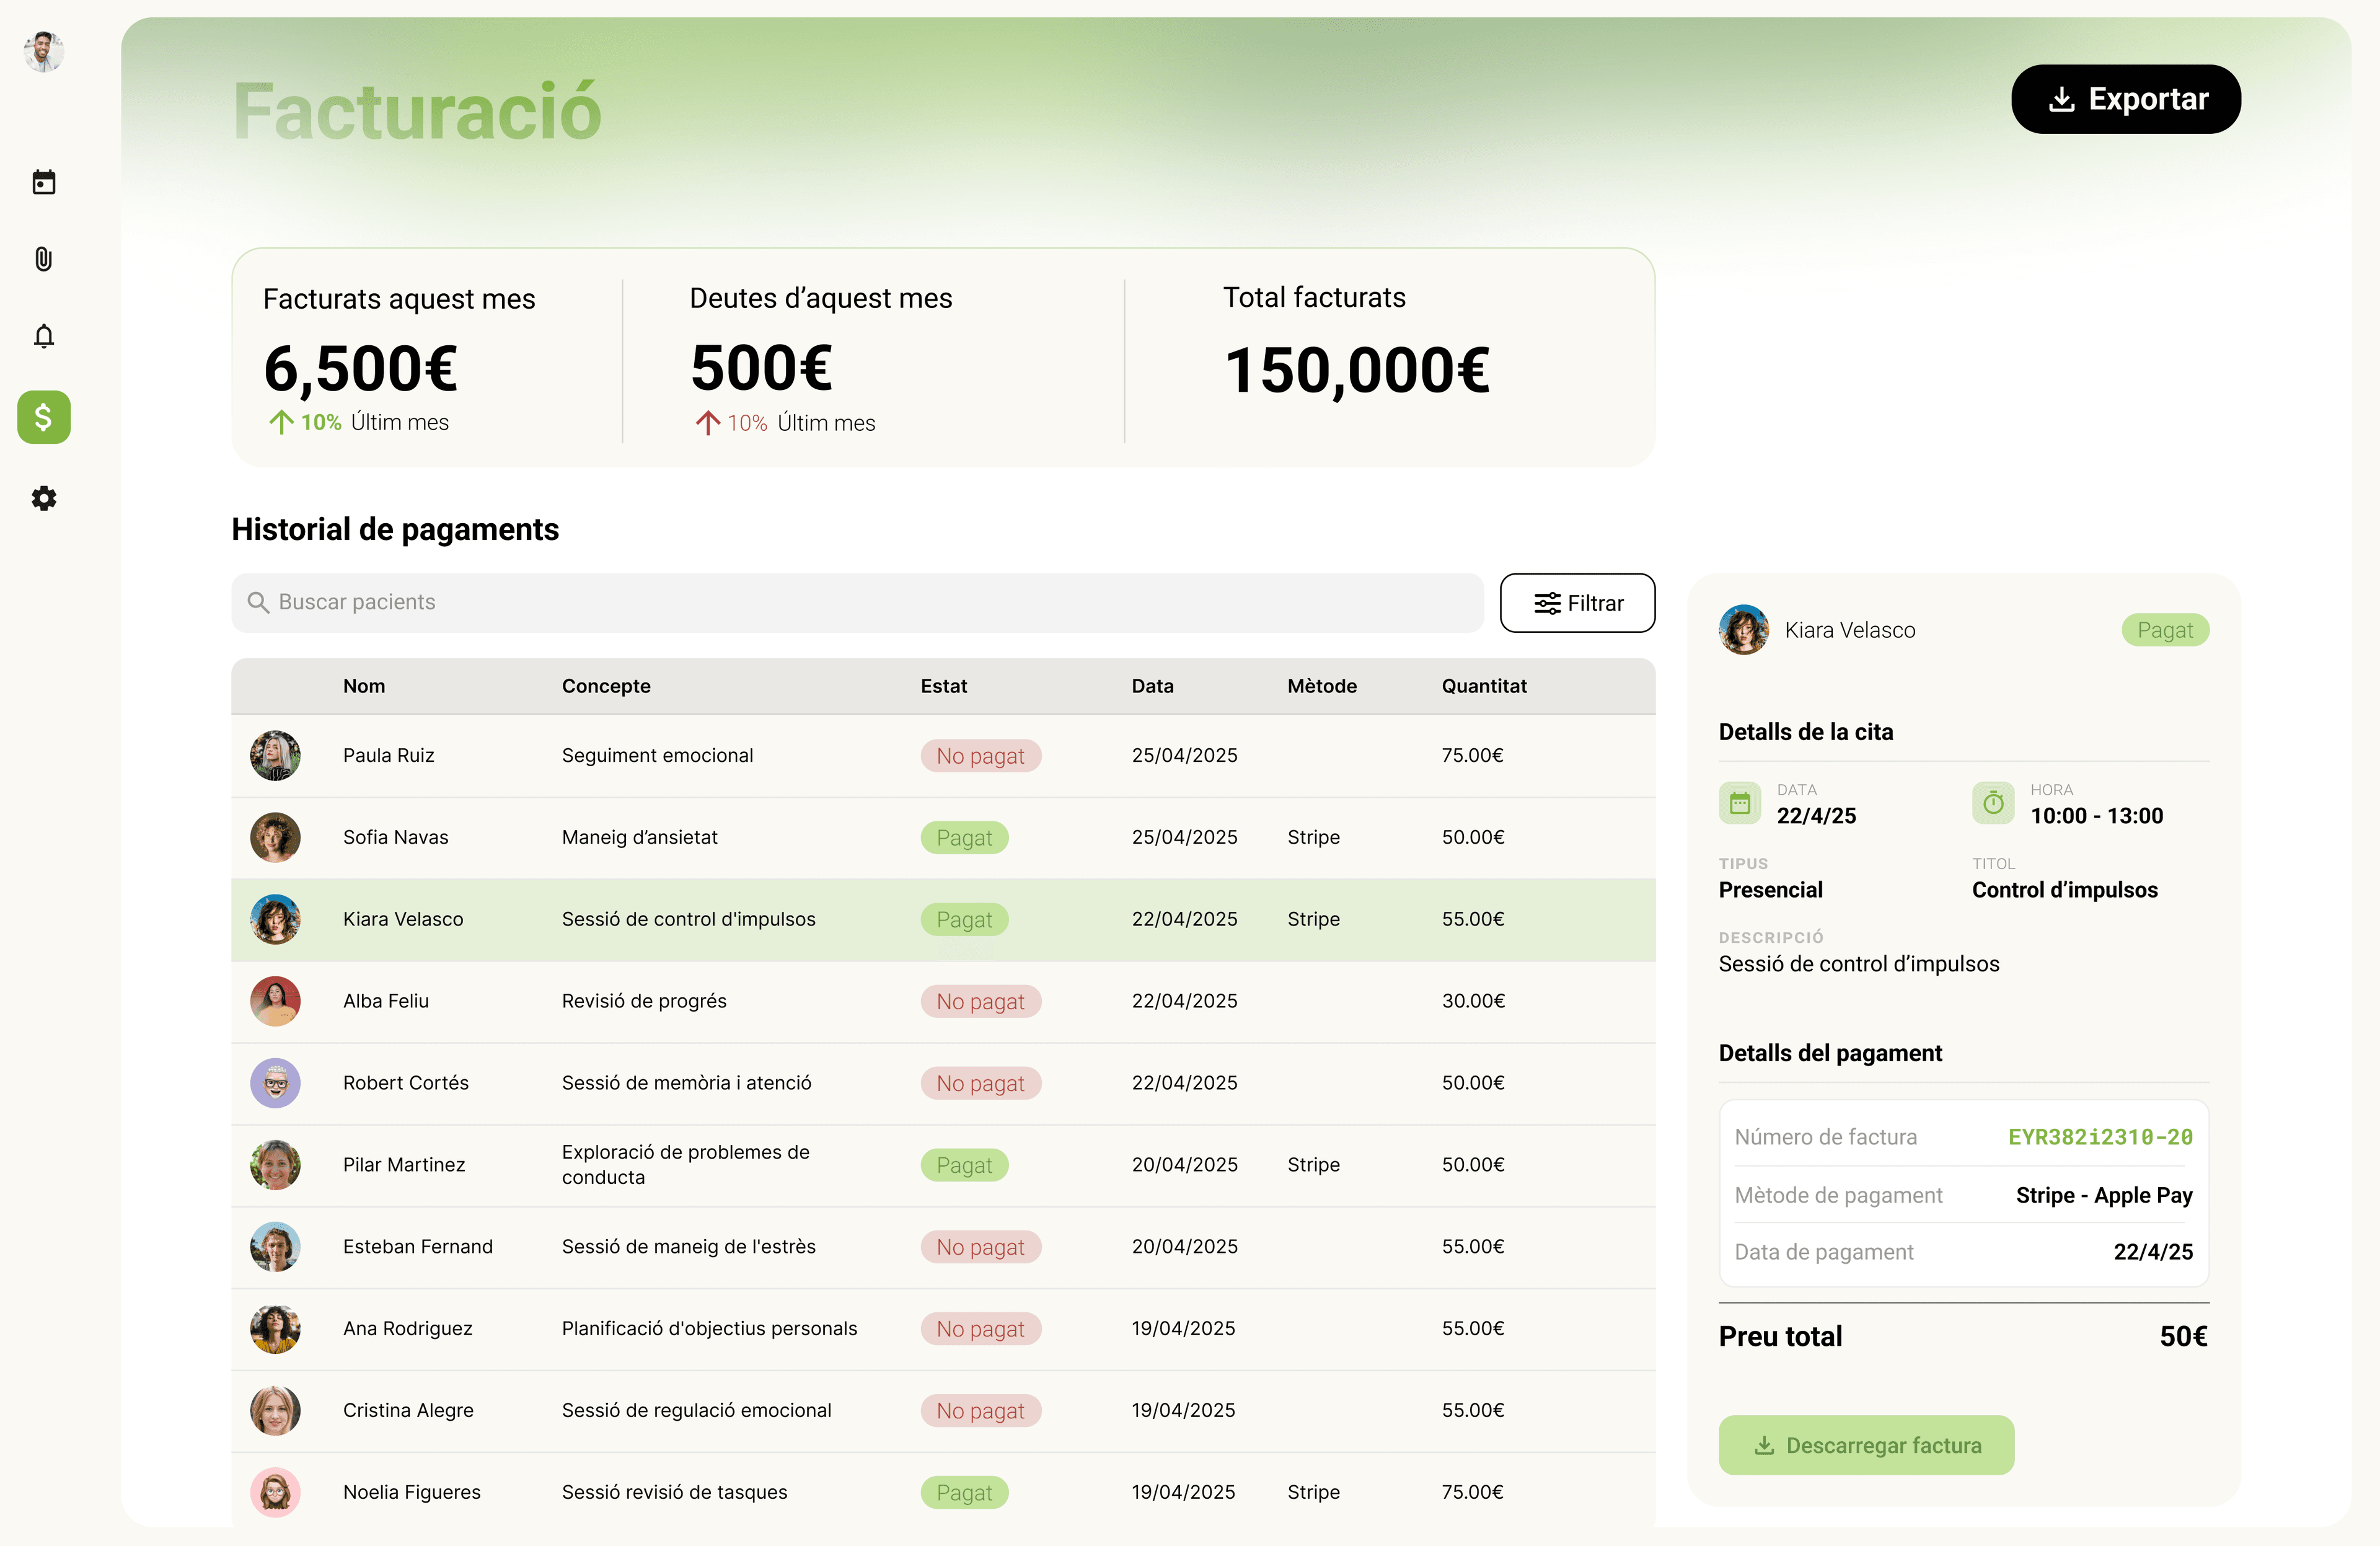Click Pagat status for Pilar Martinez
2380x1546 pixels.
964,1166
